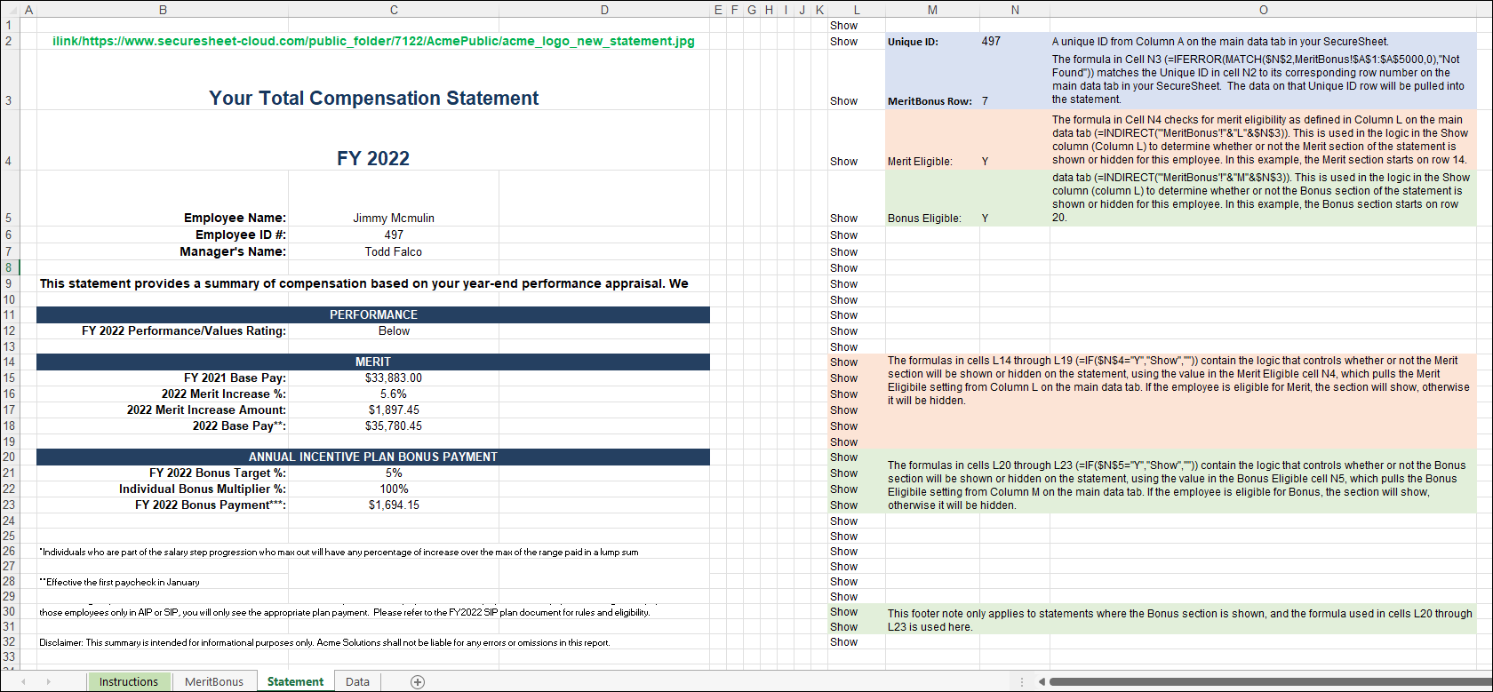This screenshot has height=692, width=1493.
Task: Click horizontal scrollbar left arrow
Action: point(1042,682)
